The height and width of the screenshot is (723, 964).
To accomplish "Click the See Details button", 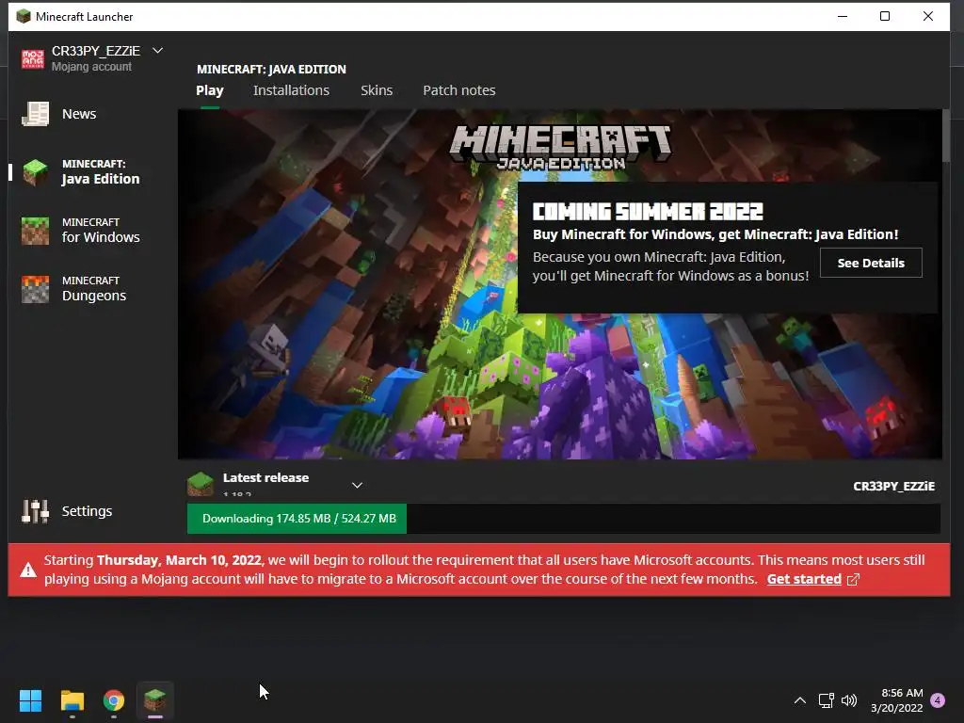I will click(871, 264).
